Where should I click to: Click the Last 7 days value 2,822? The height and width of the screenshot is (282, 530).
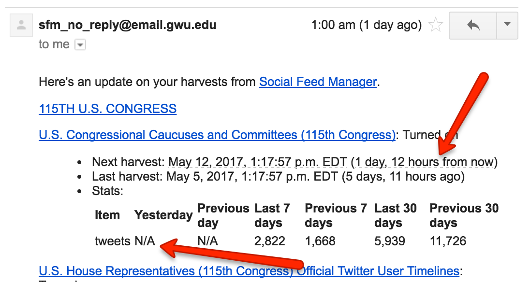point(270,241)
